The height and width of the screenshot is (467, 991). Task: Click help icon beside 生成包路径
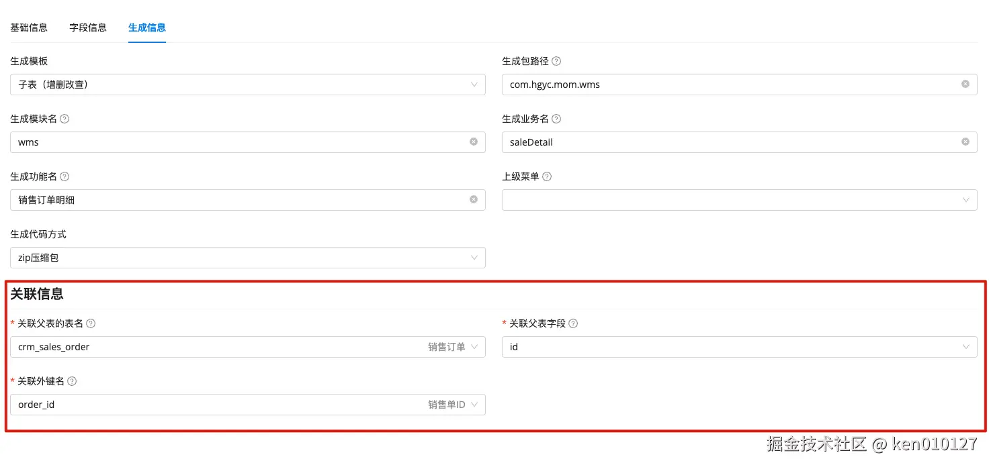(556, 61)
